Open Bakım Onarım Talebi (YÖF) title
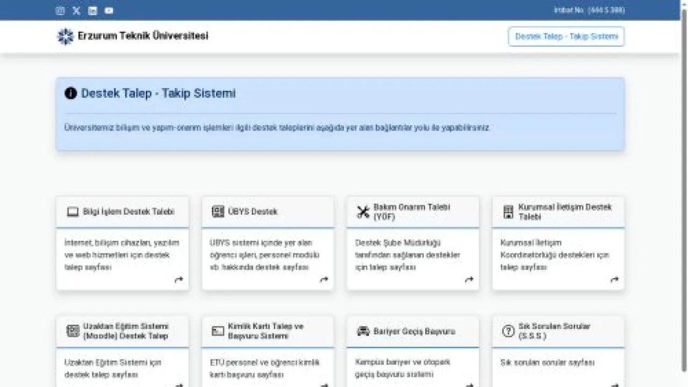 412,212
